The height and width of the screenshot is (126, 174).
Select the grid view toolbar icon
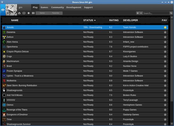click(x=33, y=13)
